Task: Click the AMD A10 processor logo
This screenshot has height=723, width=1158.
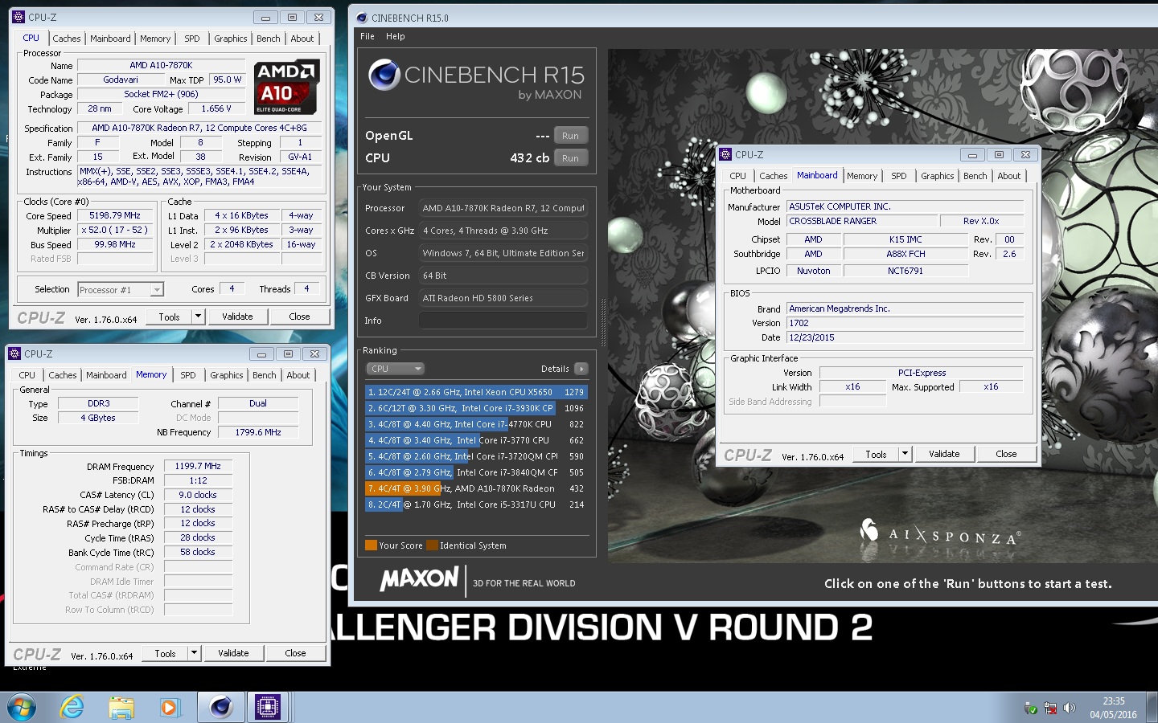Action: (x=287, y=87)
